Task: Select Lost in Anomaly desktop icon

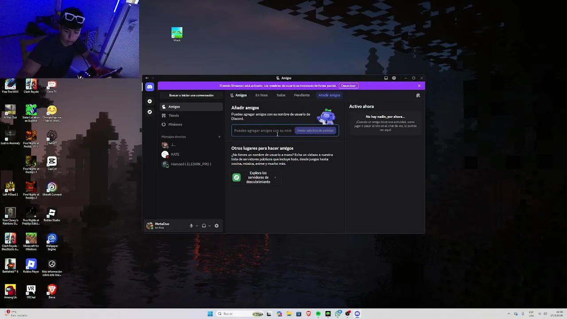Action: tap(10, 137)
